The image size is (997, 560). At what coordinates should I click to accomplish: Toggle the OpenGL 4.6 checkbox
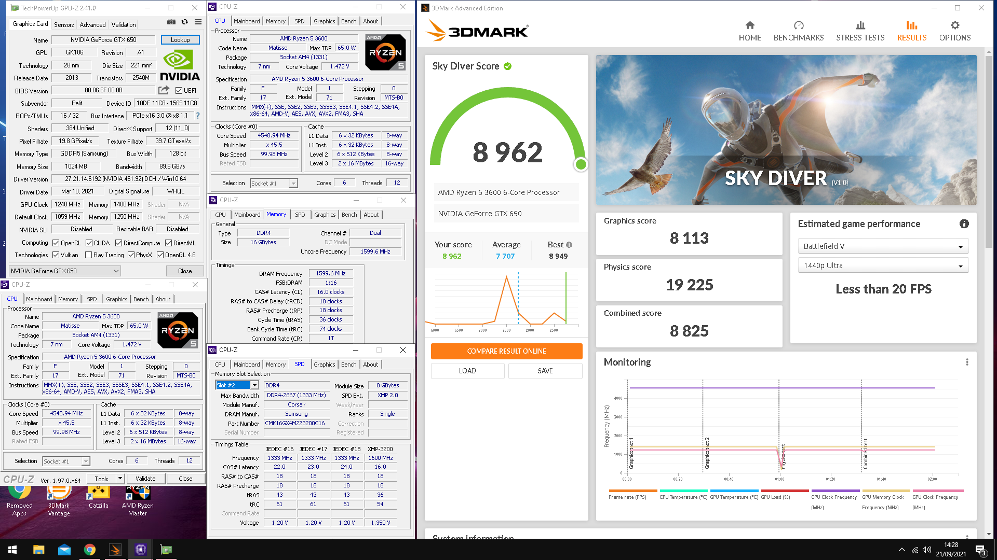point(160,255)
